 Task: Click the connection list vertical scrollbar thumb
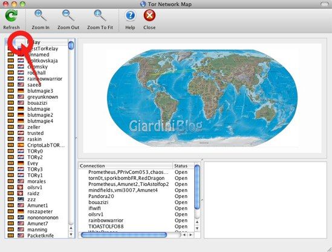point(197,187)
